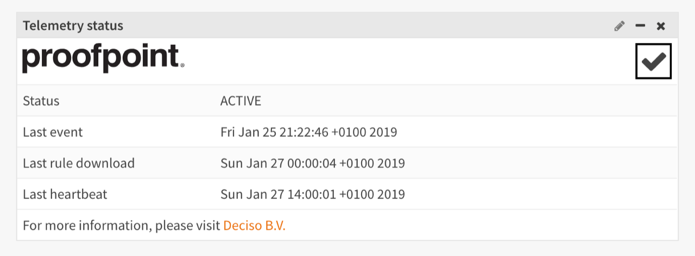Click the Last rule download label
The width and height of the screenshot is (695, 256).
tap(79, 163)
